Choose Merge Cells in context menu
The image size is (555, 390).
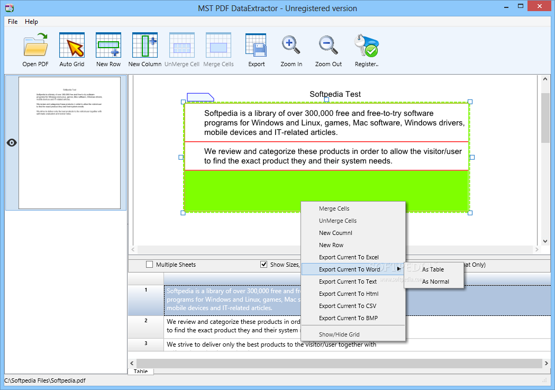coord(353,208)
